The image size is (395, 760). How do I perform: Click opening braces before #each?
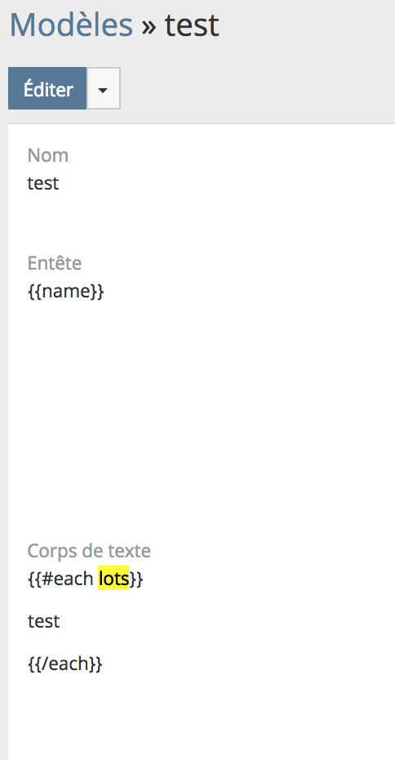click(x=35, y=579)
